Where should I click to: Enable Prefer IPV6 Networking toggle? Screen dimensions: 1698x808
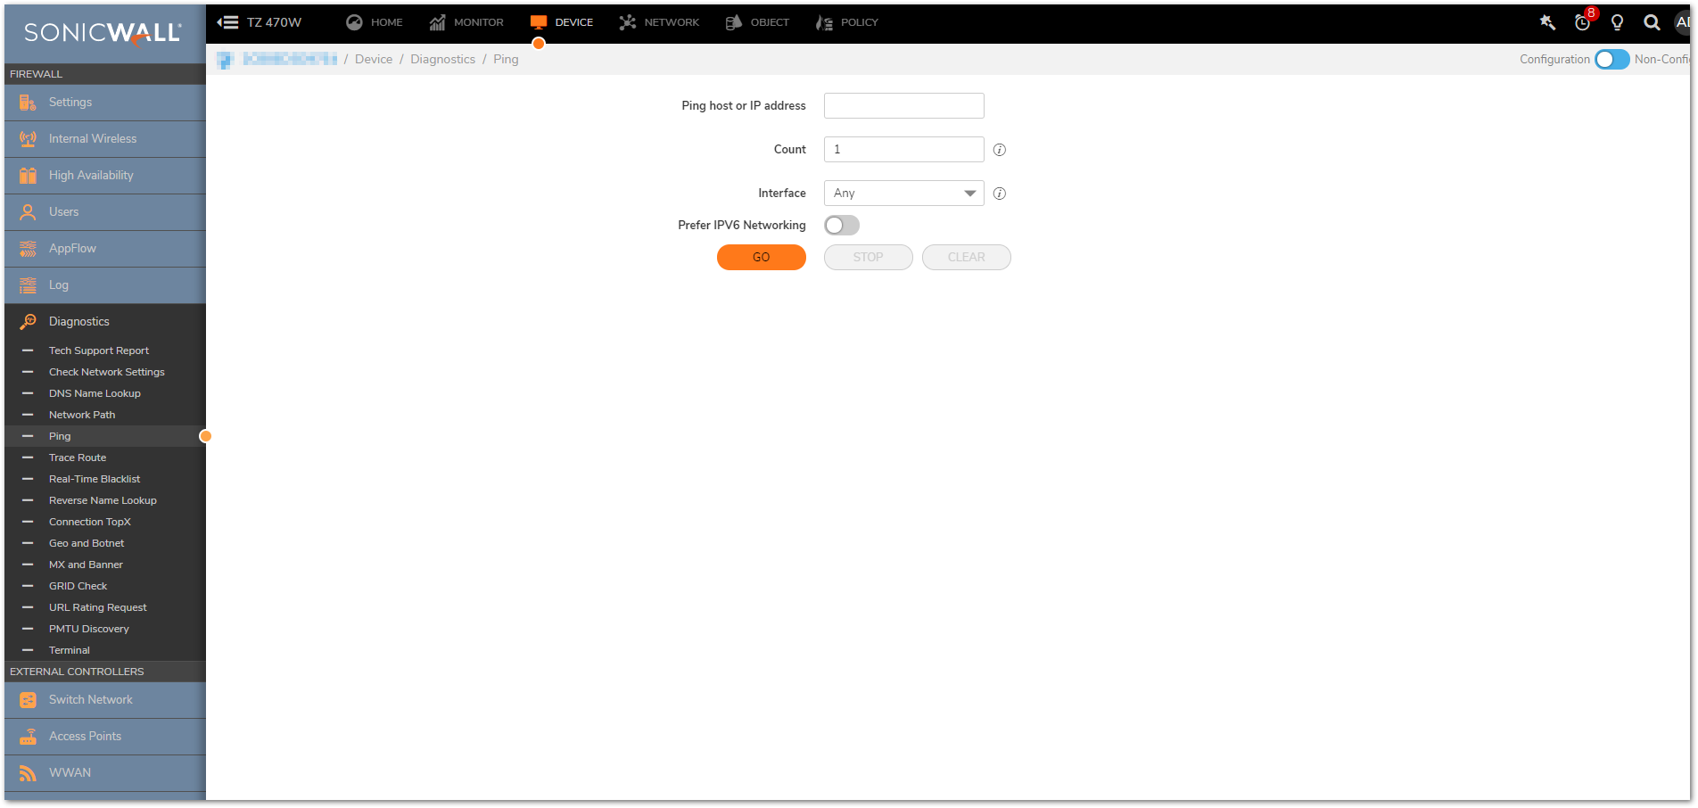[x=841, y=226]
